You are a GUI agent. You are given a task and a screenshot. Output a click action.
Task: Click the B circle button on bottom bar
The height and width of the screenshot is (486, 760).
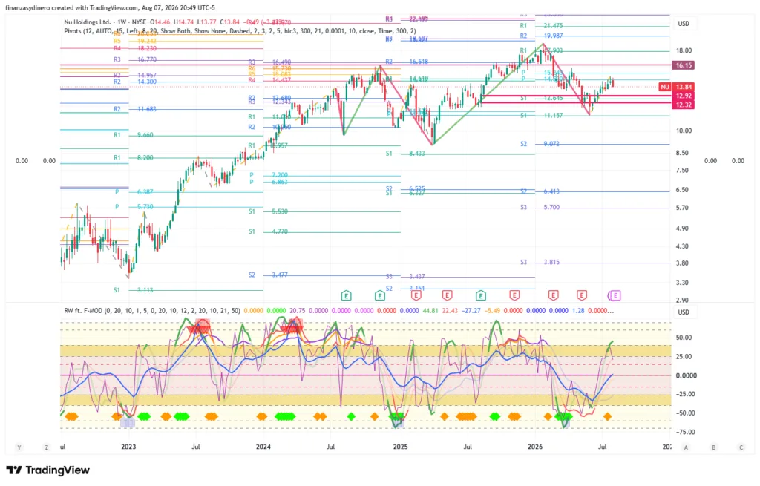click(x=713, y=447)
